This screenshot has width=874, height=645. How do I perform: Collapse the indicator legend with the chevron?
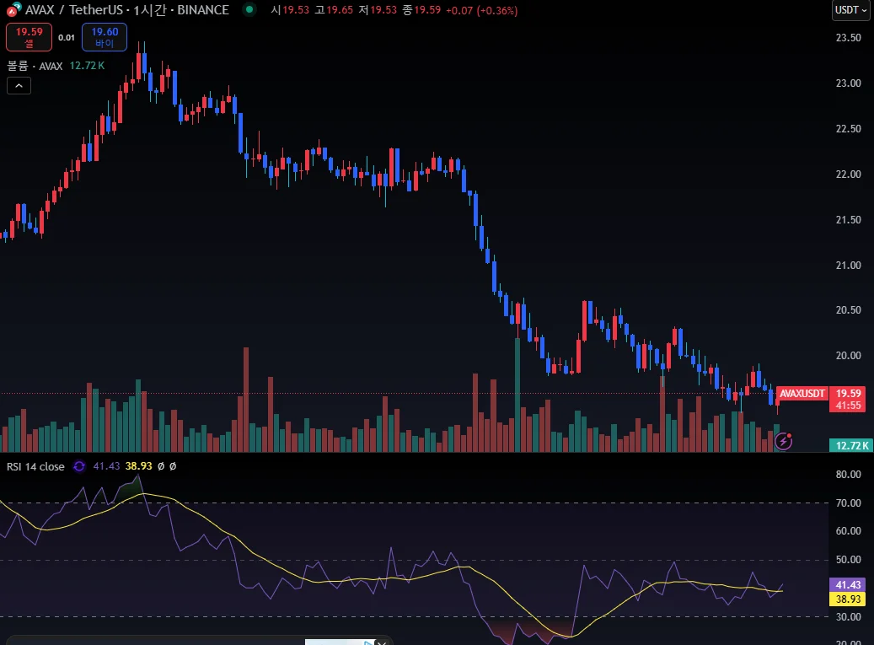pyautogui.click(x=19, y=86)
